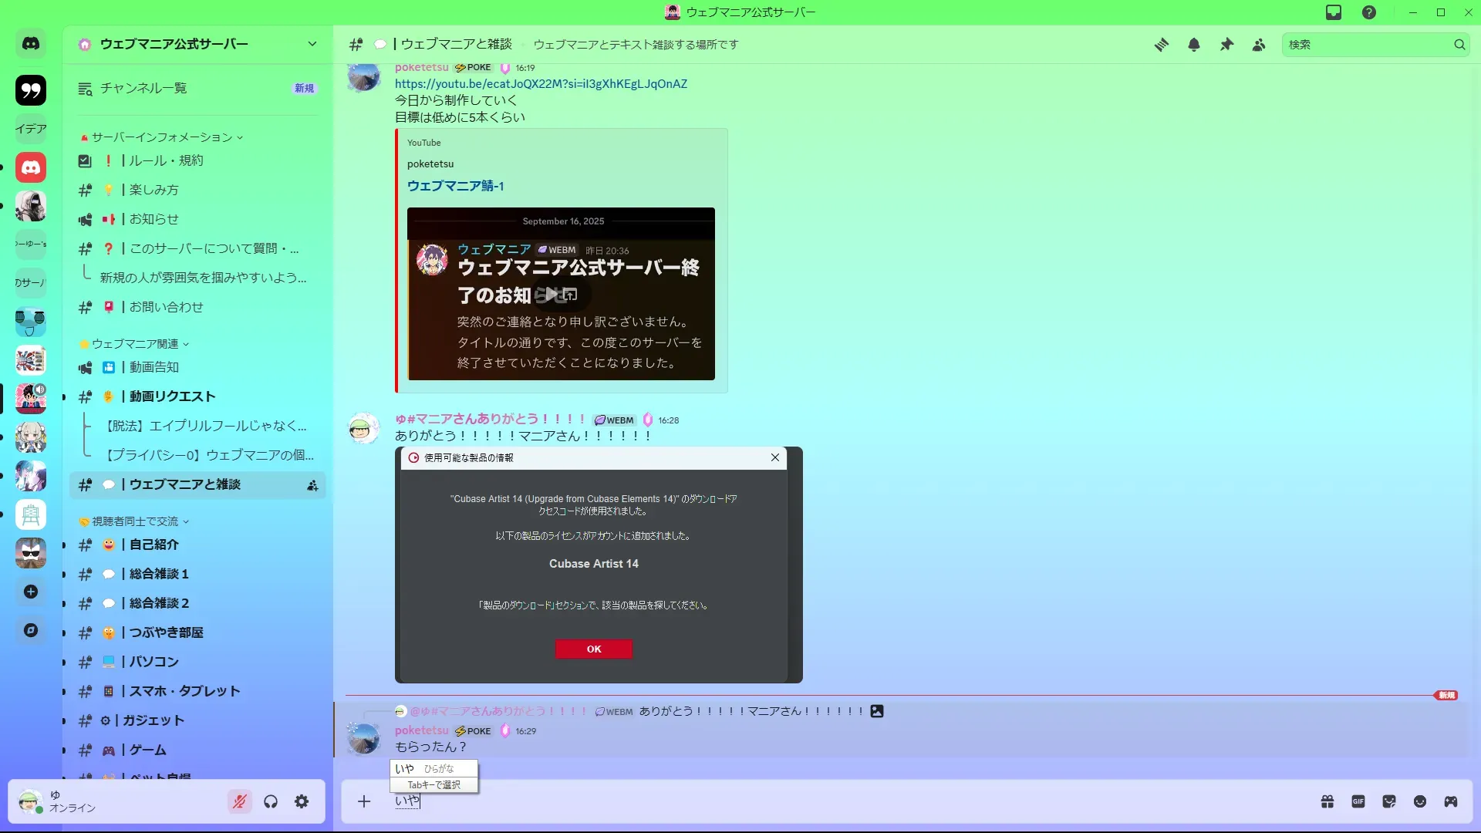Image resolution: width=1481 pixels, height=833 pixels.
Task: Expand the ウェブマニア公式サーバー server dropdown
Action: pos(312,44)
